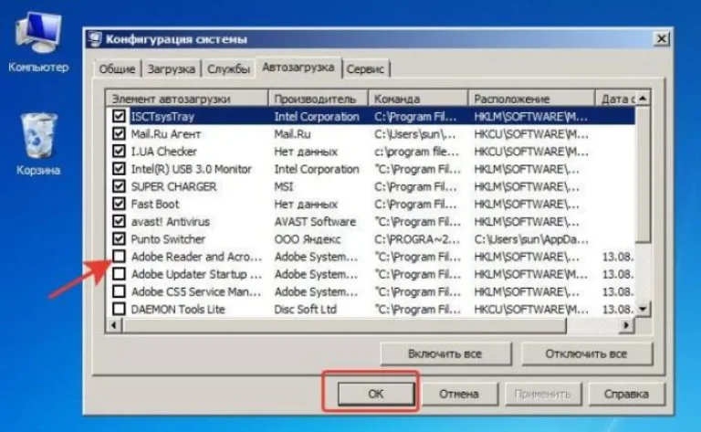Uncheck the ISCTsysTray startup item
701x432 pixels.
(119, 116)
